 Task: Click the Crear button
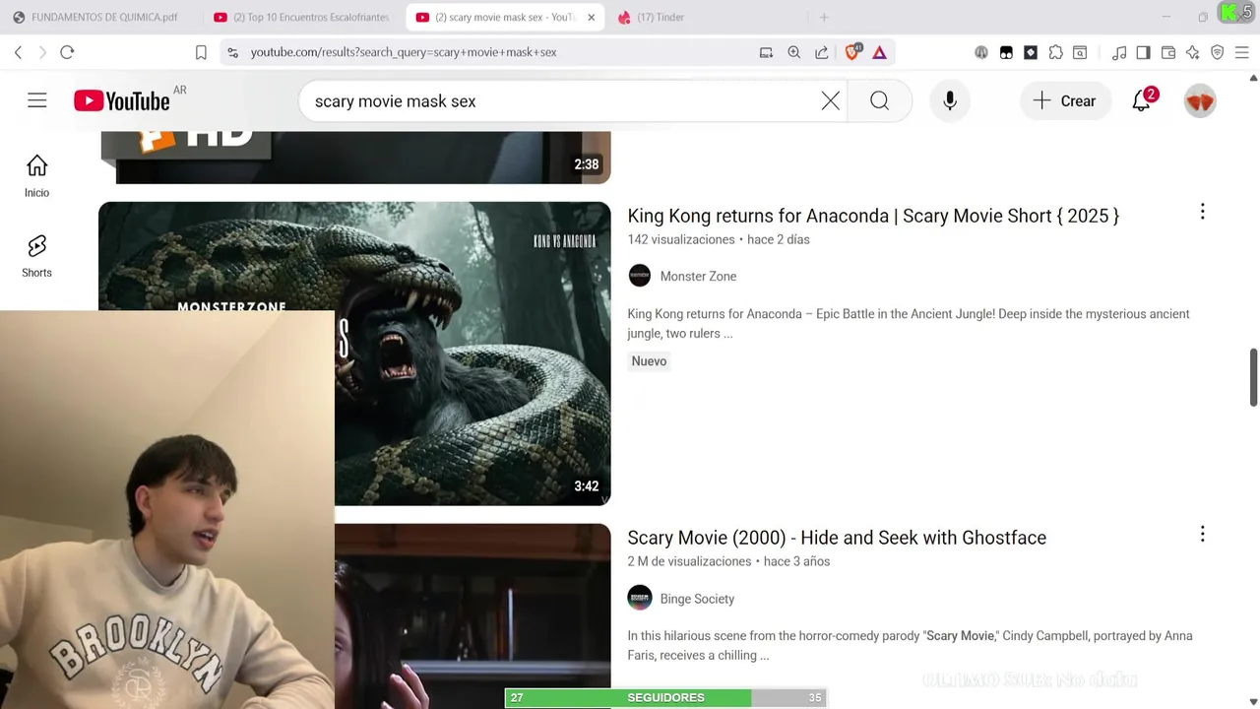(1064, 100)
